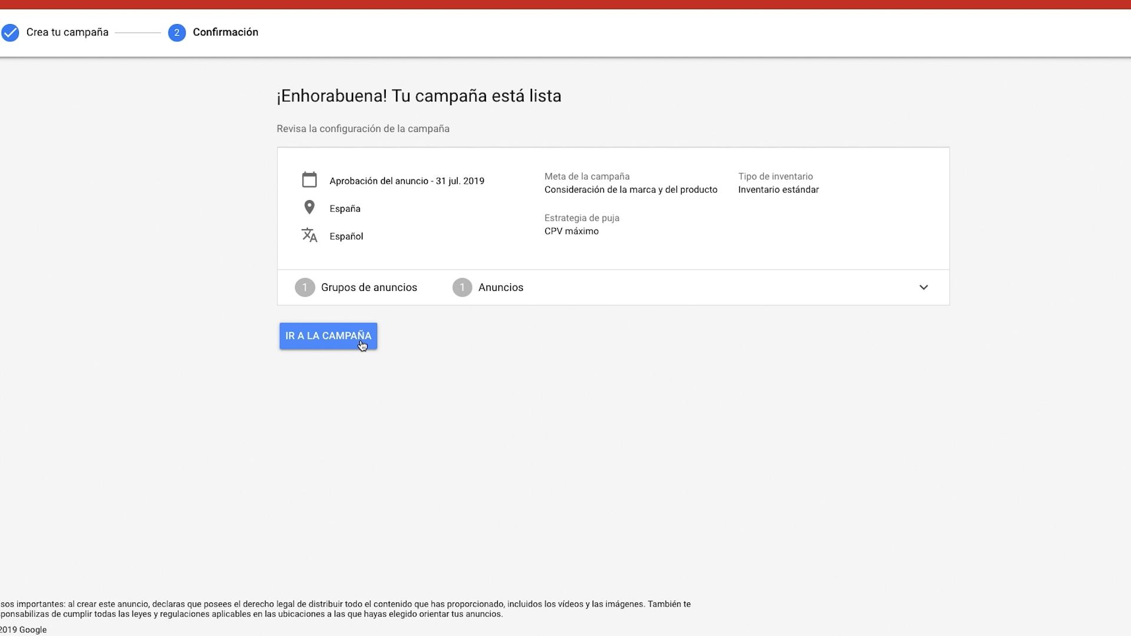This screenshot has height=636, width=1131.
Task: Select the 'Inventario estándar' value
Action: [x=778, y=190]
